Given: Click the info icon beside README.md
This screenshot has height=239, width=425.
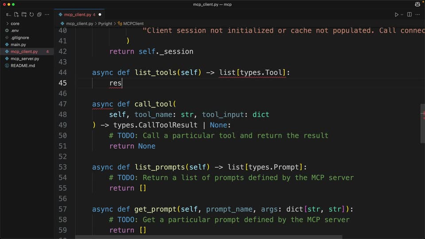Looking at the screenshot, I should (7, 66).
